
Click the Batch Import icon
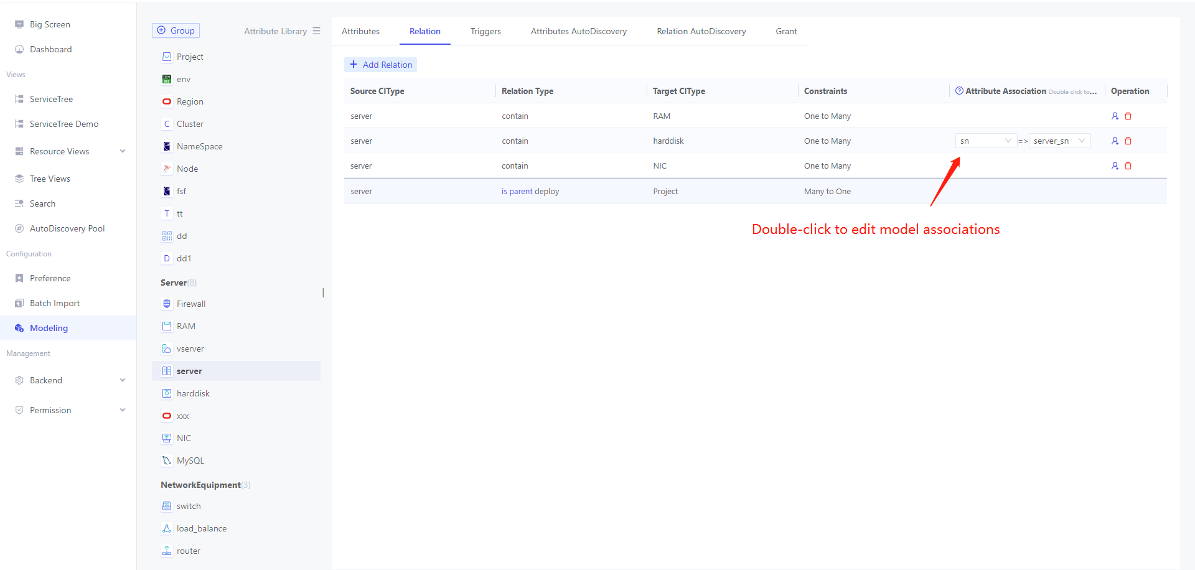click(19, 303)
